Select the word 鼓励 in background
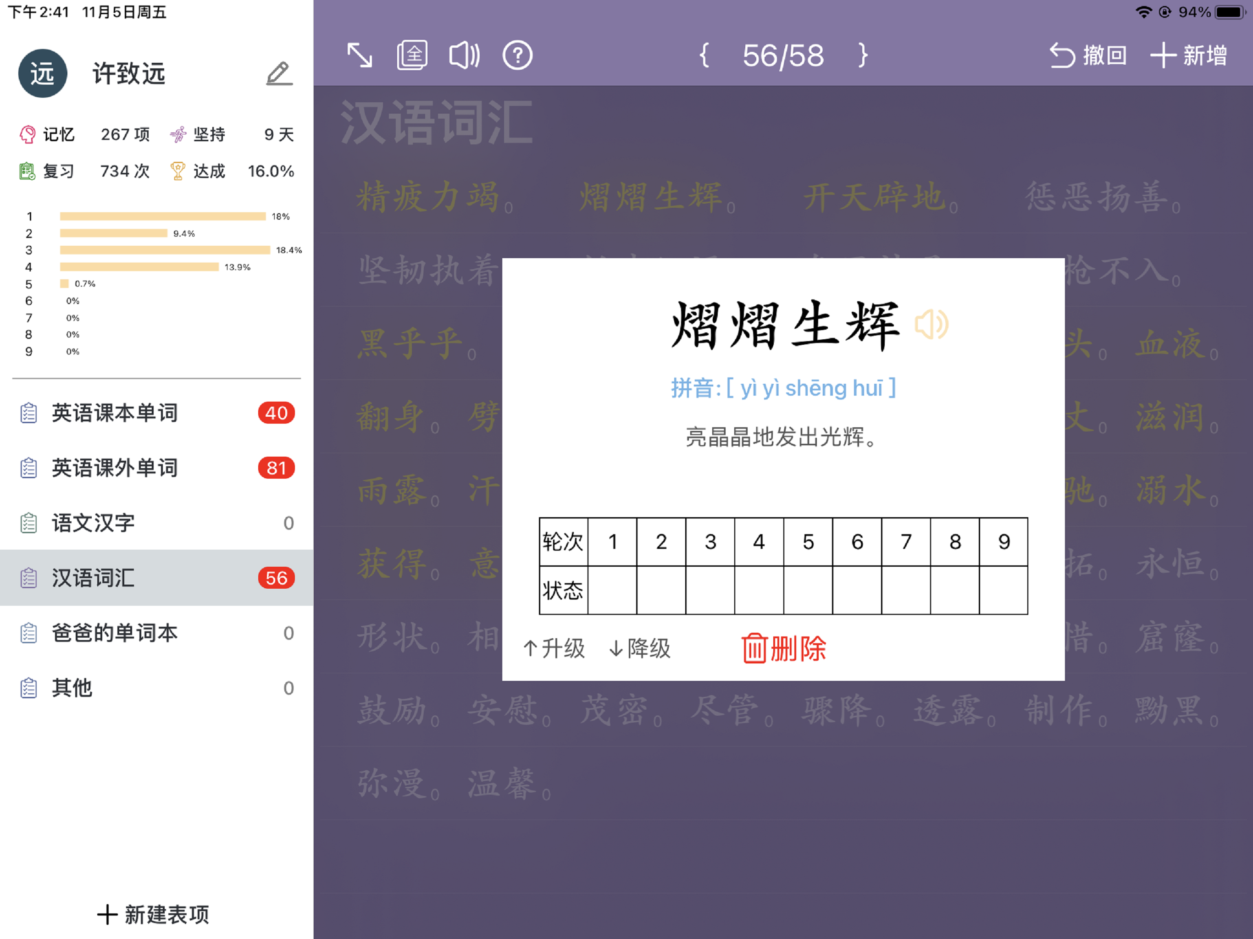 (x=392, y=710)
